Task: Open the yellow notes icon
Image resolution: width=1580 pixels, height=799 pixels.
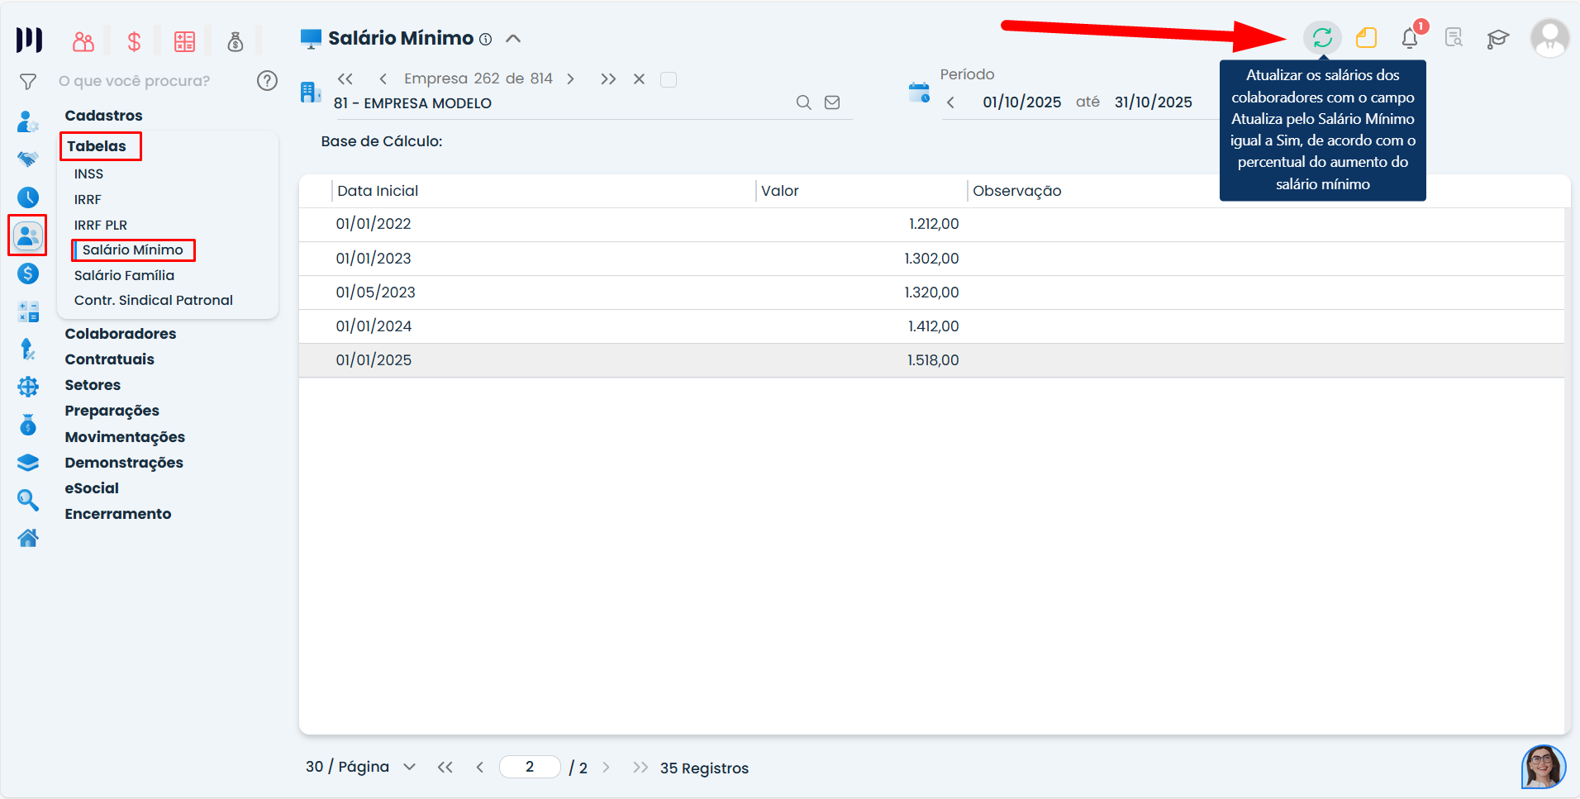Action: pyautogui.click(x=1366, y=38)
